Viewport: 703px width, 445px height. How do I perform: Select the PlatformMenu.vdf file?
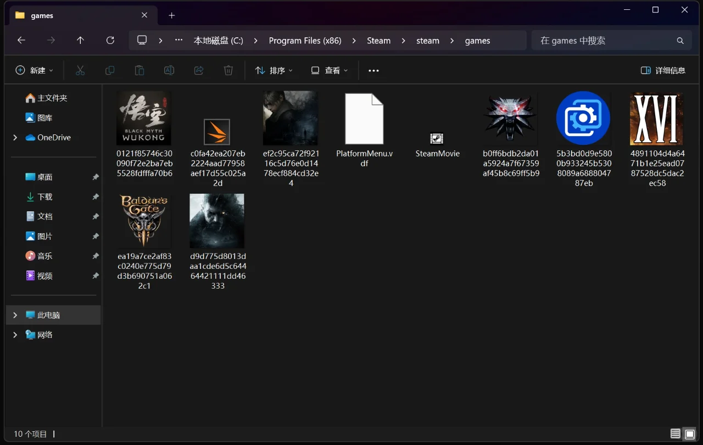coord(364,130)
